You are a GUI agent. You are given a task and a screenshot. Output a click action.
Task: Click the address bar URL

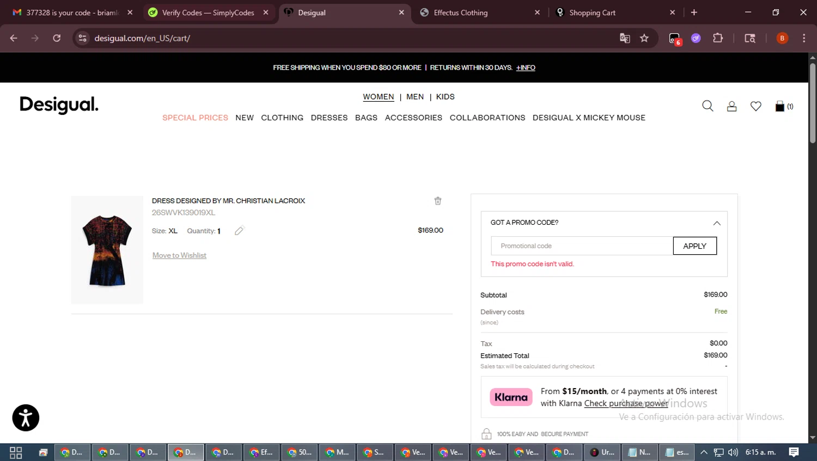coord(142,38)
